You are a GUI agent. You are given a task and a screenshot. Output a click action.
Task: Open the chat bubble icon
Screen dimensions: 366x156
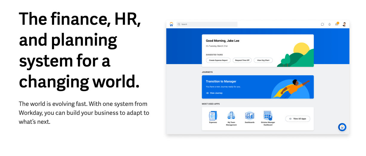322,24
